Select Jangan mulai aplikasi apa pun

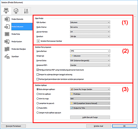click(x=38, y=113)
